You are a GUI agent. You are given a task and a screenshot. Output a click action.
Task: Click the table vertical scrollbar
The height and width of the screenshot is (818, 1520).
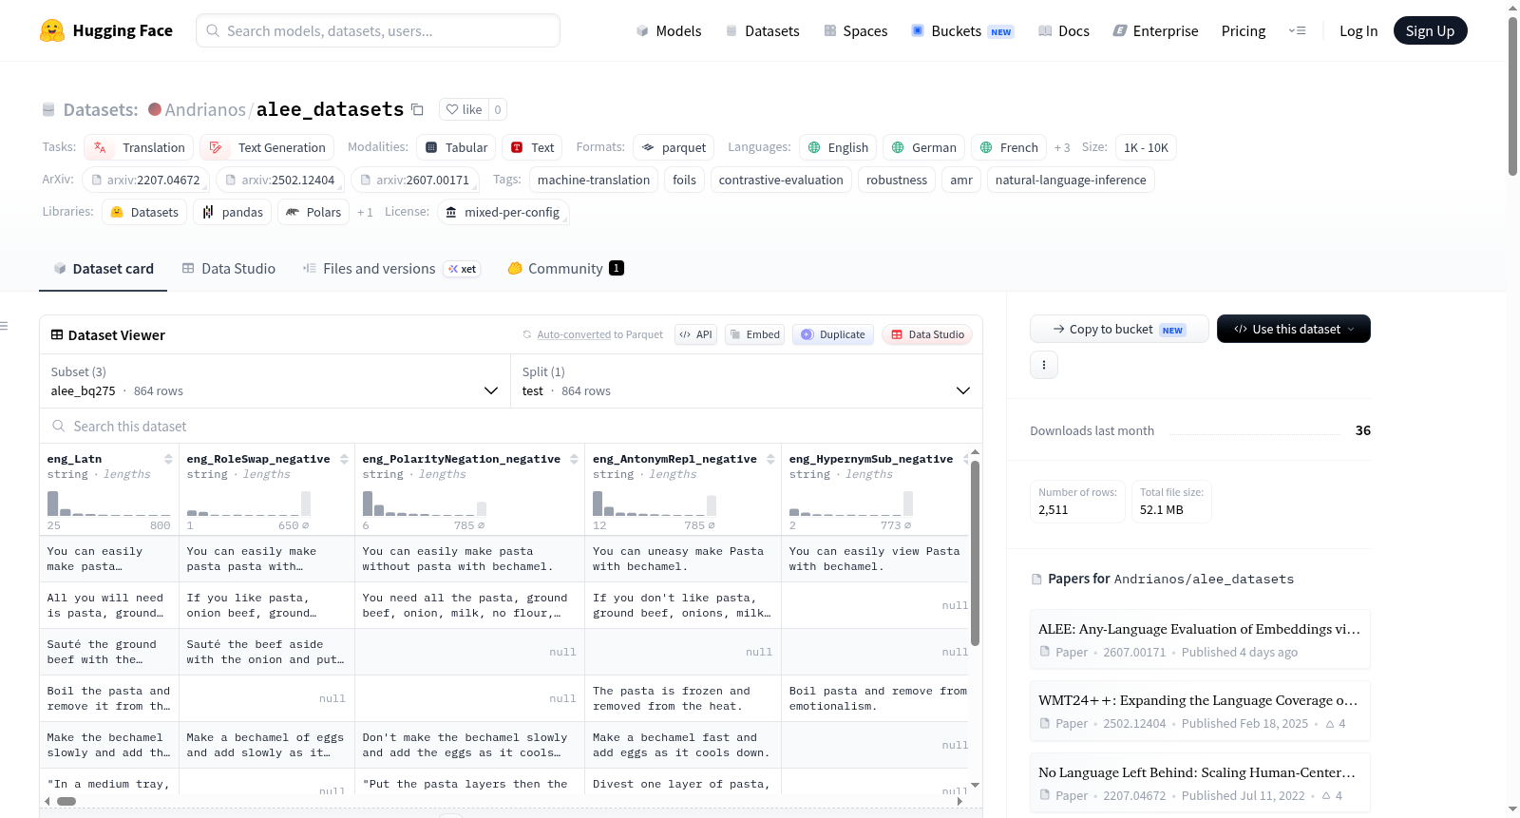975,553
